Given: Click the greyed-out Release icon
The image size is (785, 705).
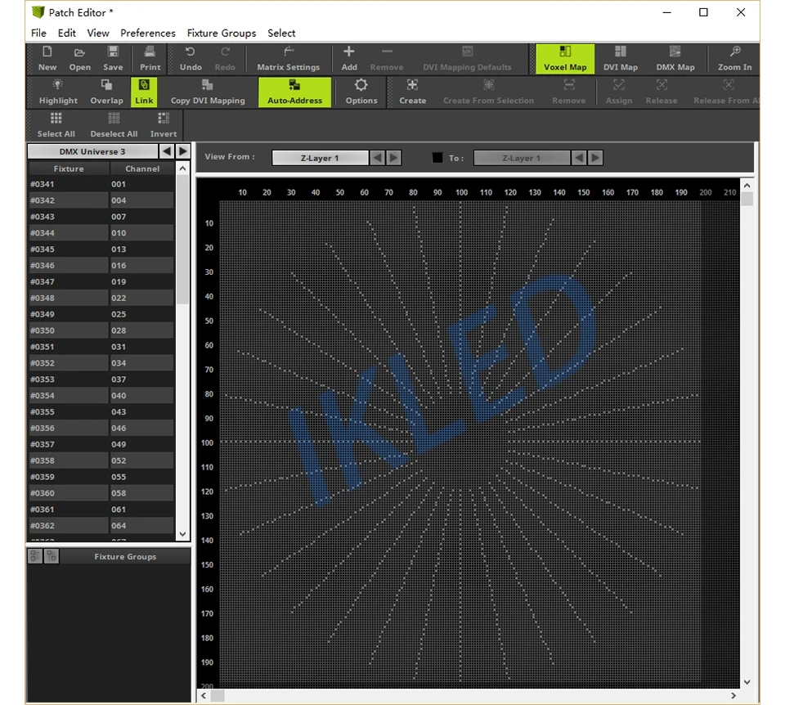Looking at the screenshot, I should pyautogui.click(x=662, y=92).
